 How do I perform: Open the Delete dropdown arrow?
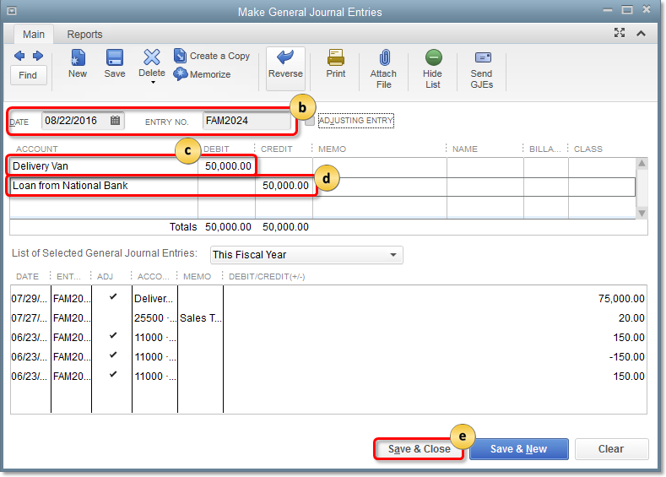coord(152,84)
